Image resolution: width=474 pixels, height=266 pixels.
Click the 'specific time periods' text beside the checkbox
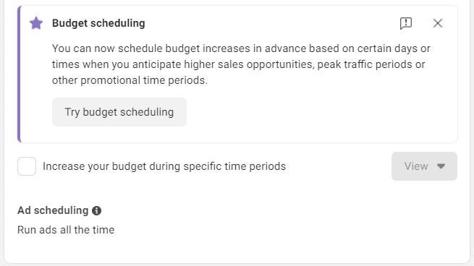(234, 166)
